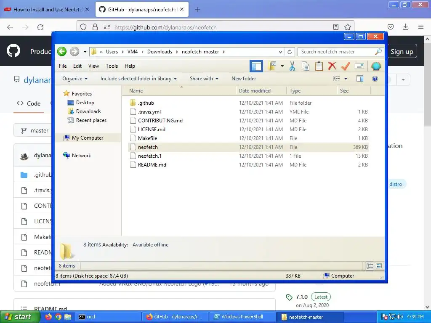Open the View menu in Explorer
The image size is (431, 323).
pos(93,66)
